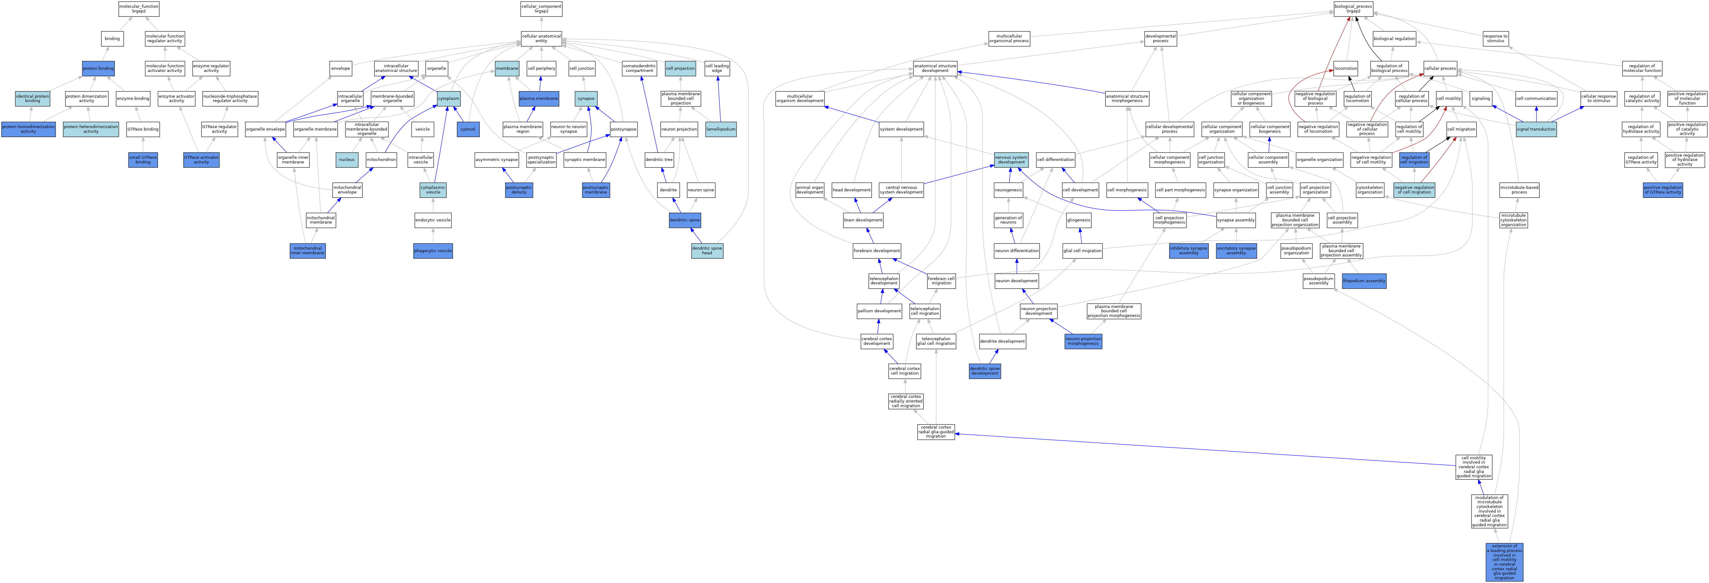Click 'cerebral cortex radial glia-guided migration' node
The width and height of the screenshot is (1709, 583).
[936, 432]
